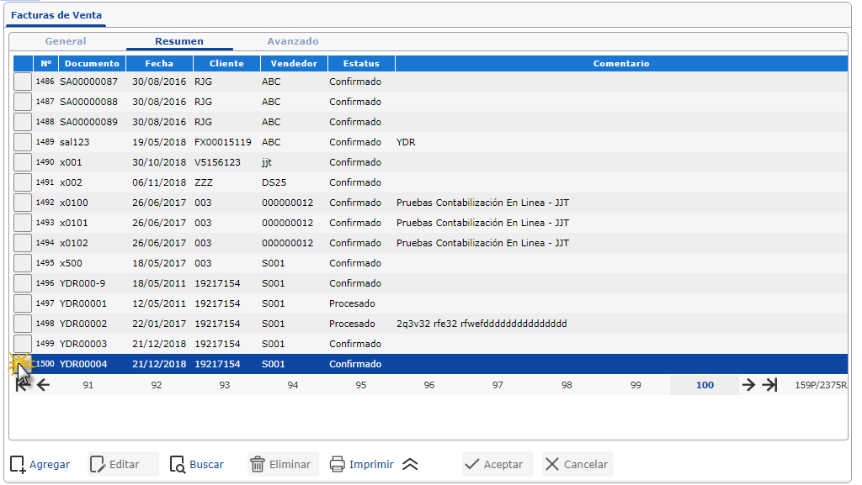
Task: Click the Eliminar trash icon
Action: point(258,464)
